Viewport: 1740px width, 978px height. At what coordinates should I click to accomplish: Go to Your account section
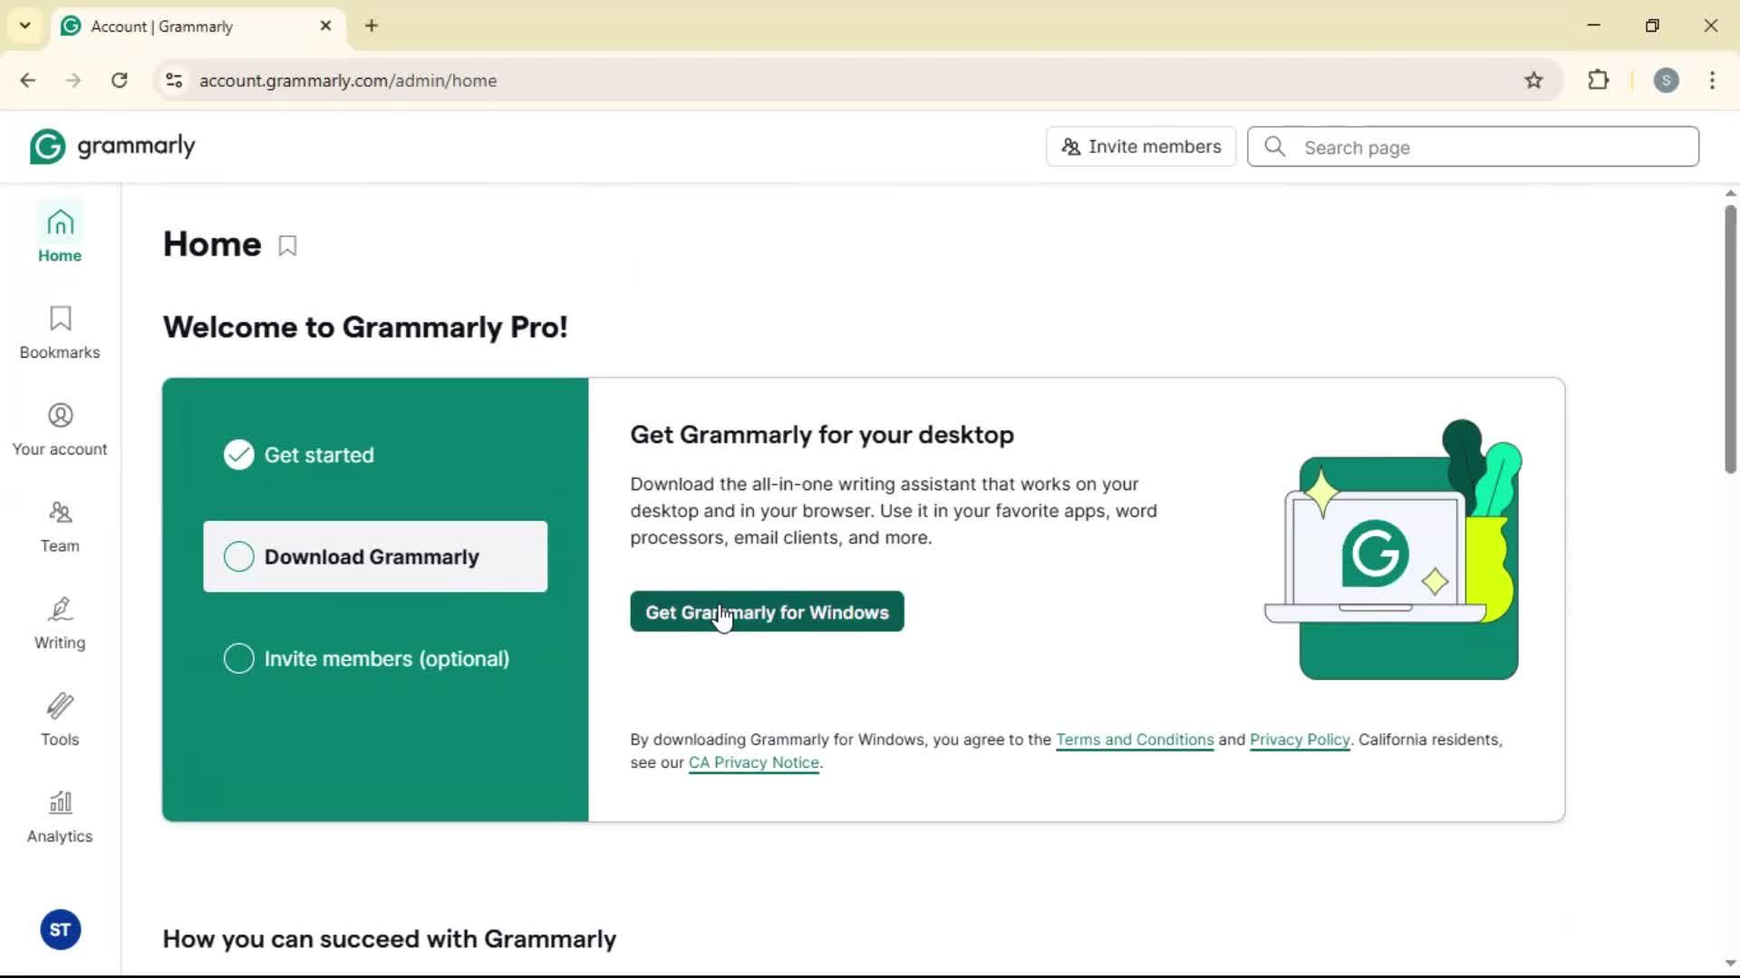60,428
